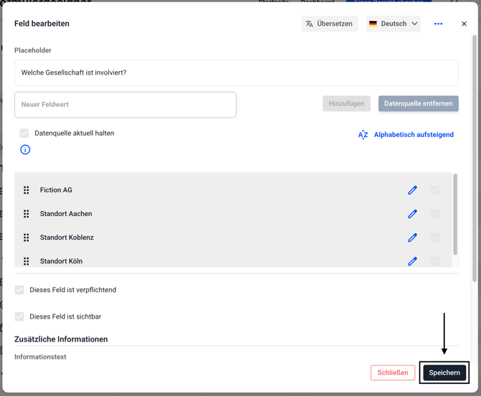This screenshot has height=396, width=481.
Task: Open the three-dots more options menu
Action: click(x=438, y=24)
